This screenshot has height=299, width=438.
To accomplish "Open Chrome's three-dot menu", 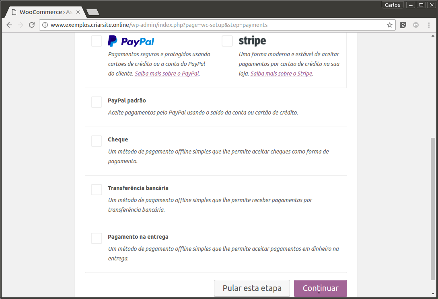I will click(429, 25).
